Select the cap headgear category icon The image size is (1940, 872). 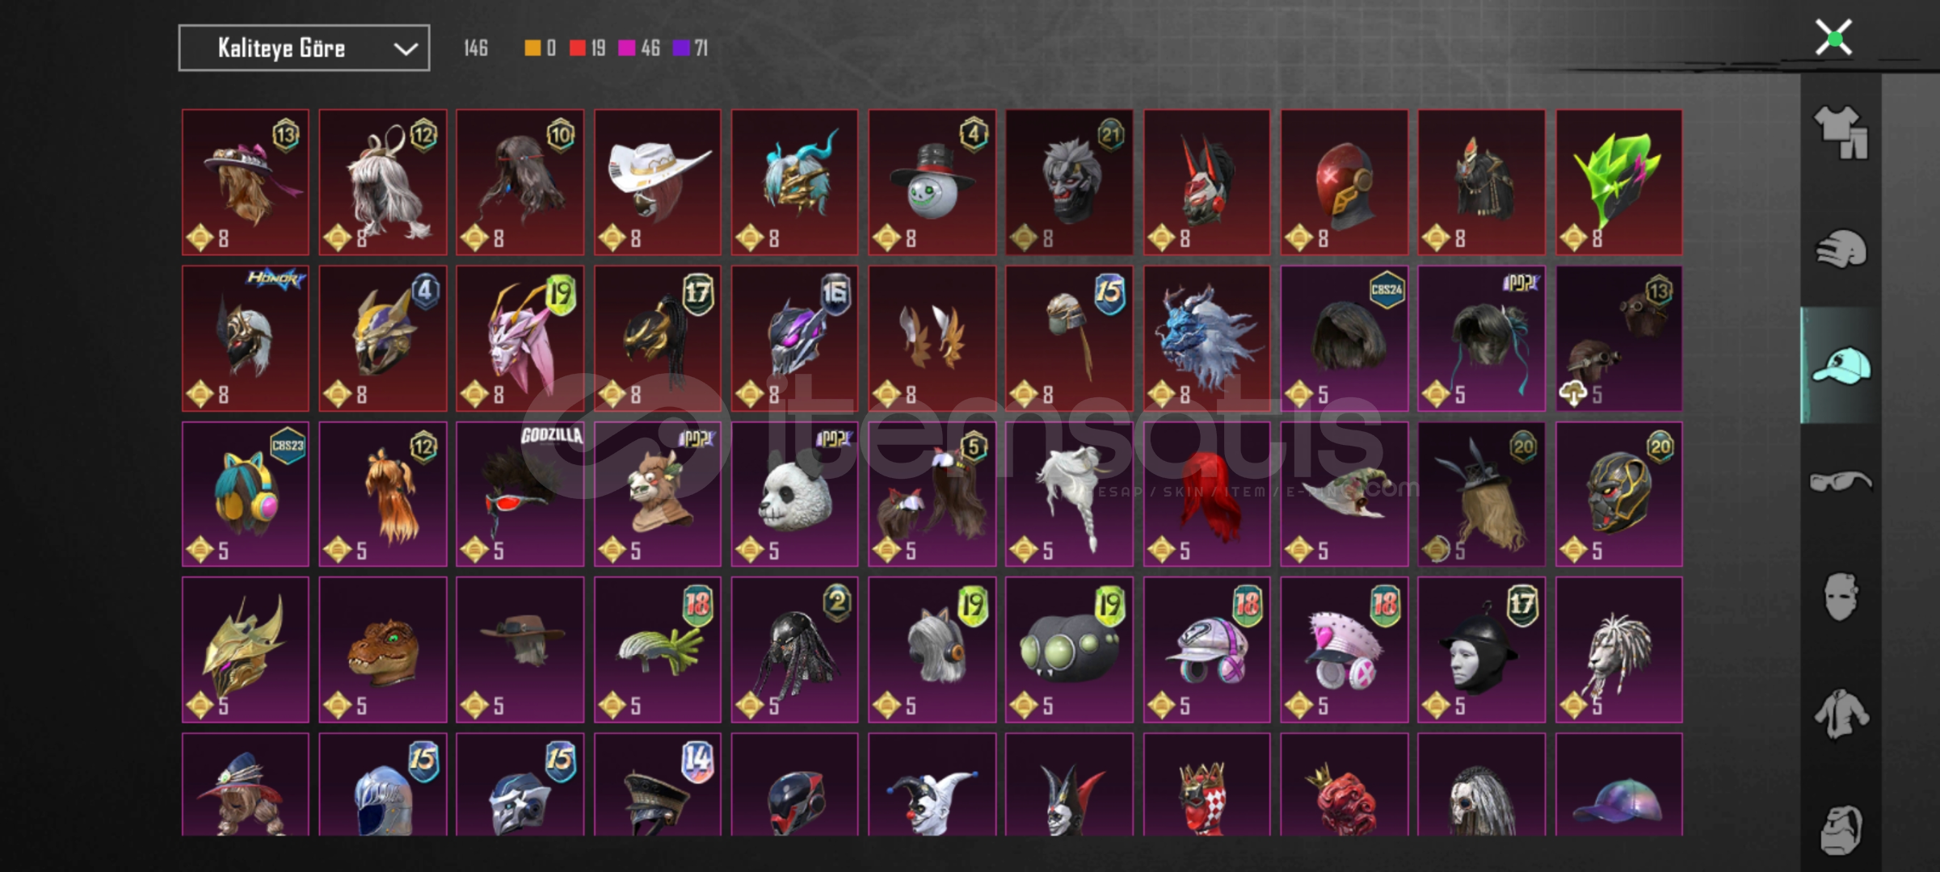(1841, 365)
